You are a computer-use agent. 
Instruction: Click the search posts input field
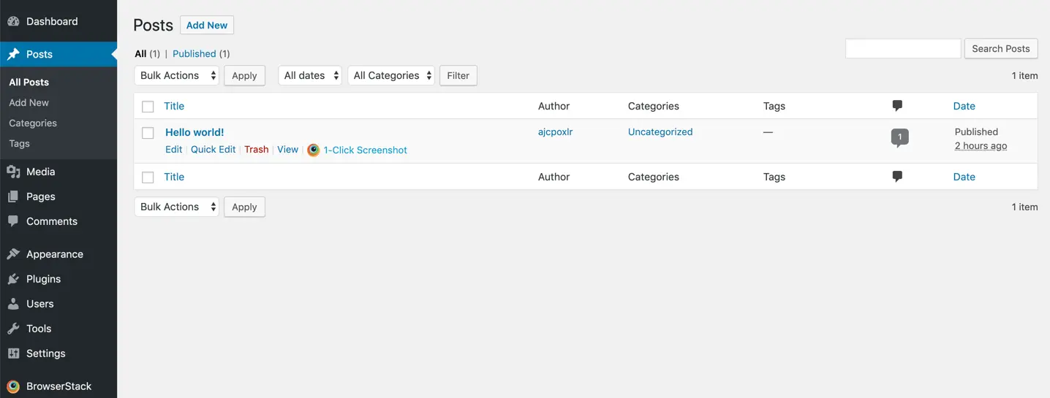click(x=903, y=48)
